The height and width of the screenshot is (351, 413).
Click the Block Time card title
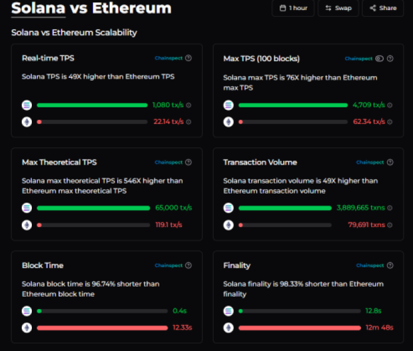pos(42,265)
